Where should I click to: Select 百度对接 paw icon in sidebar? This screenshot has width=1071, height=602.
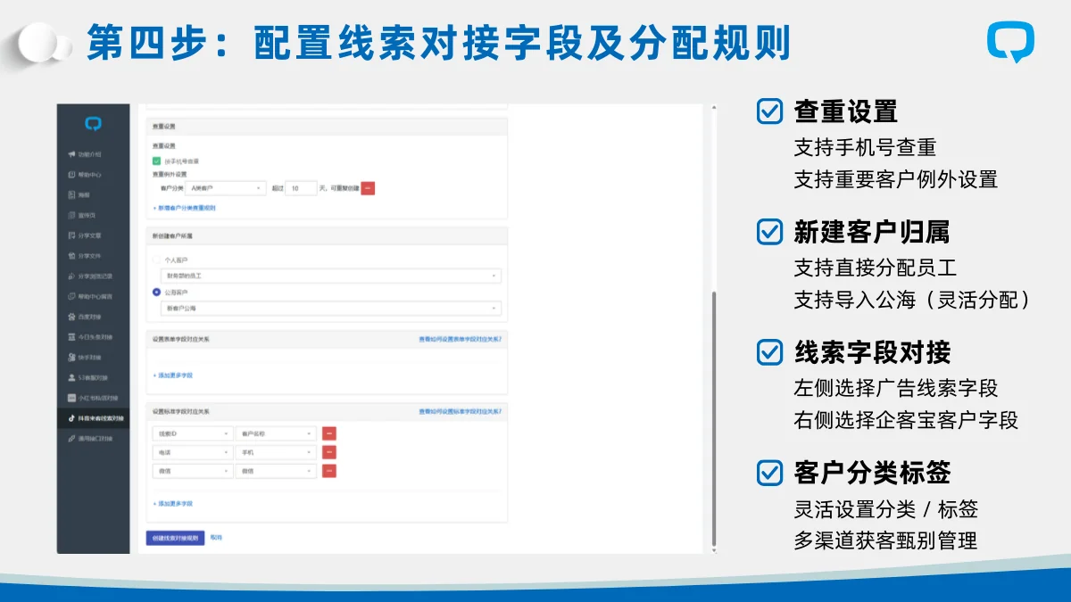(x=90, y=317)
